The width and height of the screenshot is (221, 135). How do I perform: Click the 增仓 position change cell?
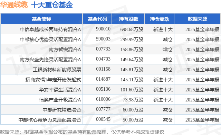point(168,49)
